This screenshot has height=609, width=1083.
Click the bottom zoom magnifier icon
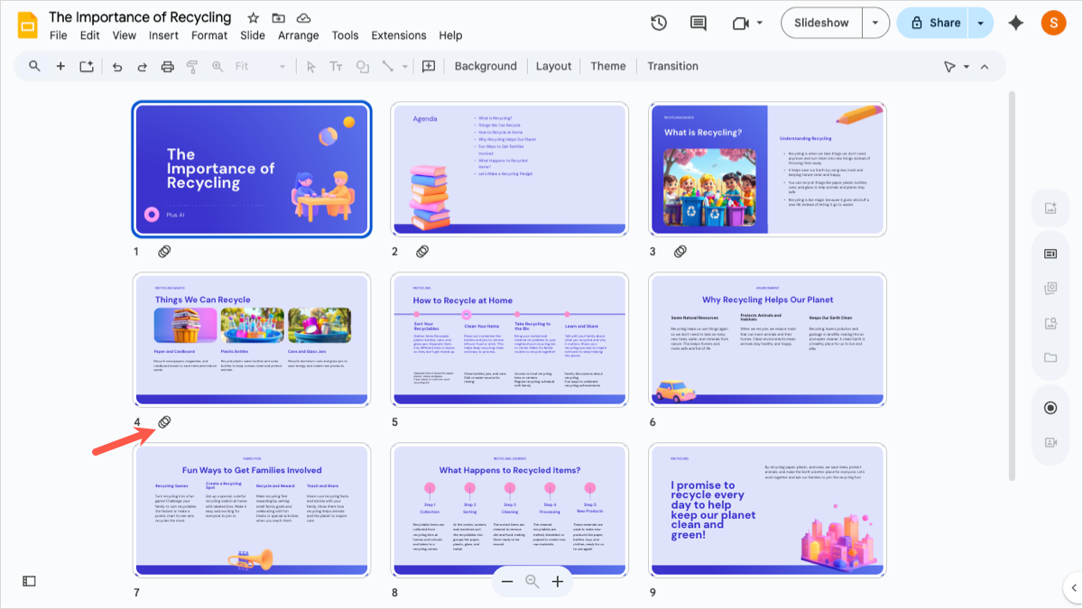click(532, 582)
